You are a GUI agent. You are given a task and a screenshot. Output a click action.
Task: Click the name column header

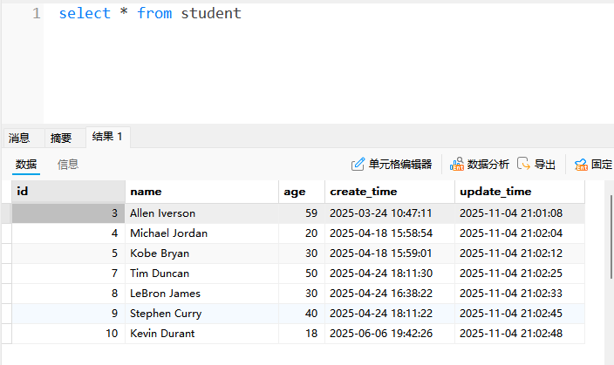[x=202, y=192]
